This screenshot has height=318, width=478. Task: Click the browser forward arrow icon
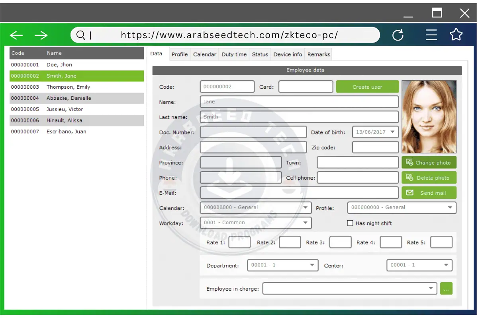(41, 35)
